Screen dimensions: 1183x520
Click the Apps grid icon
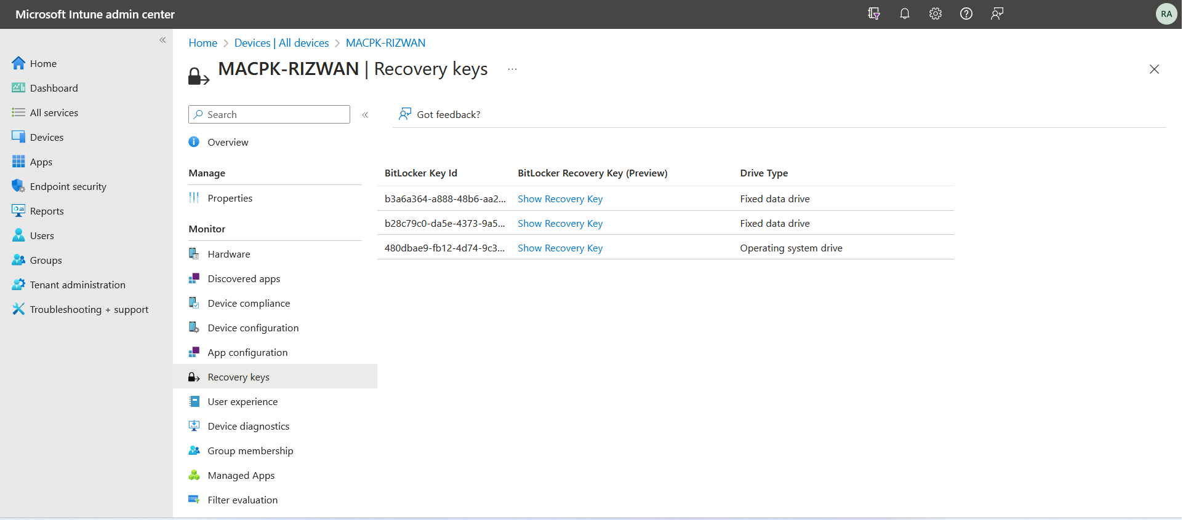tap(18, 161)
